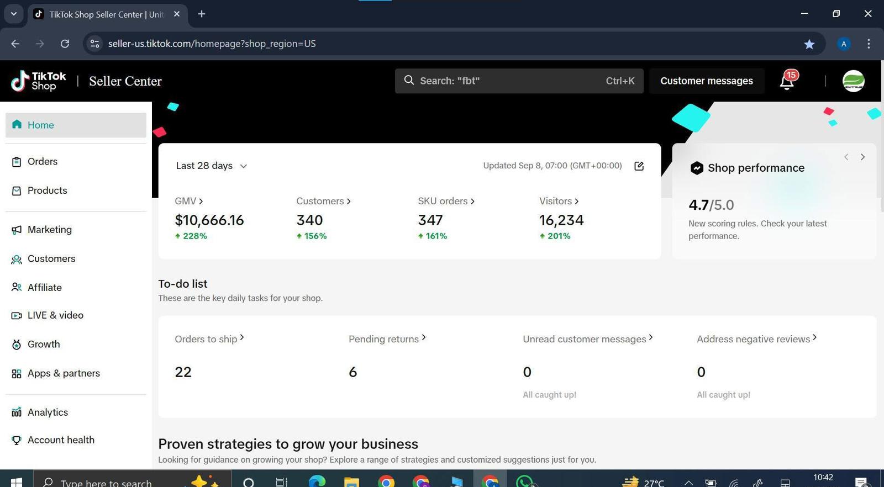This screenshot has height=487, width=884.
Task: Reload the page in browser
Action: 65,44
